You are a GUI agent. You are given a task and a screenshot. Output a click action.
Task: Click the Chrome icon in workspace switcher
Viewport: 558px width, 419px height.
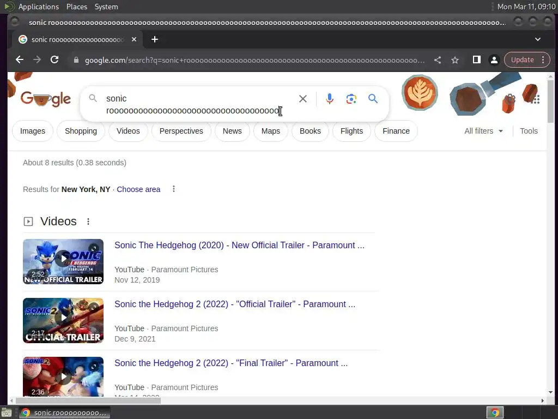click(495, 412)
